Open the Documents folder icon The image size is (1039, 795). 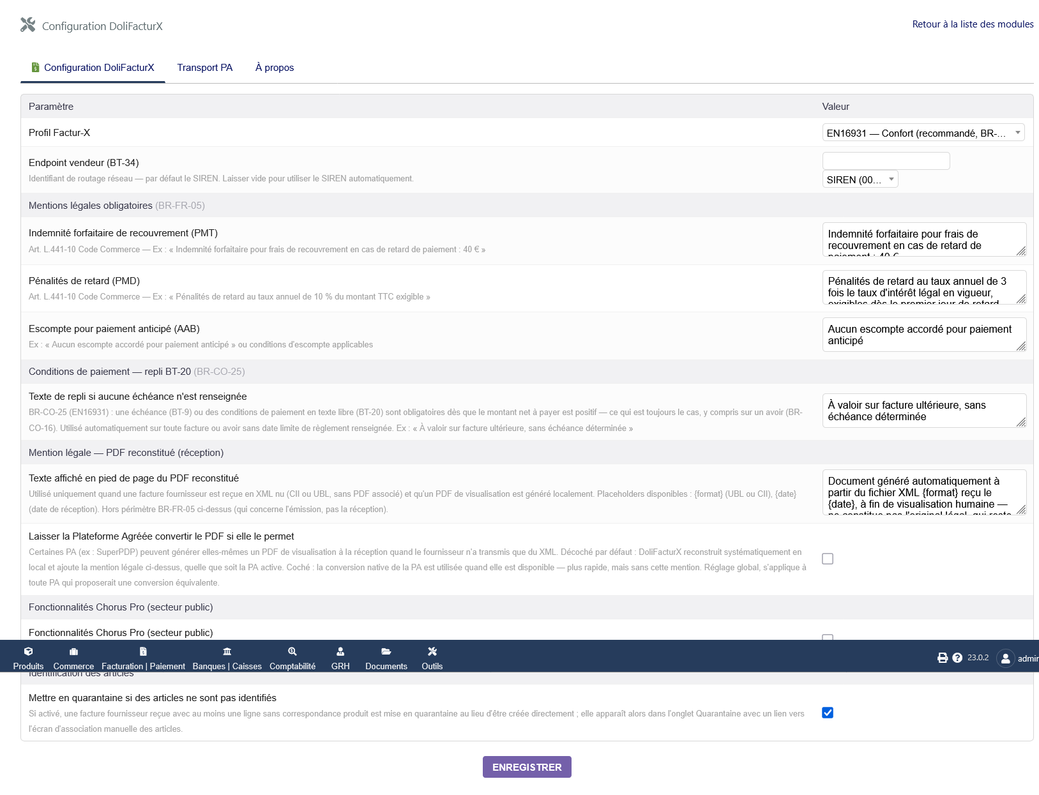coord(386,651)
